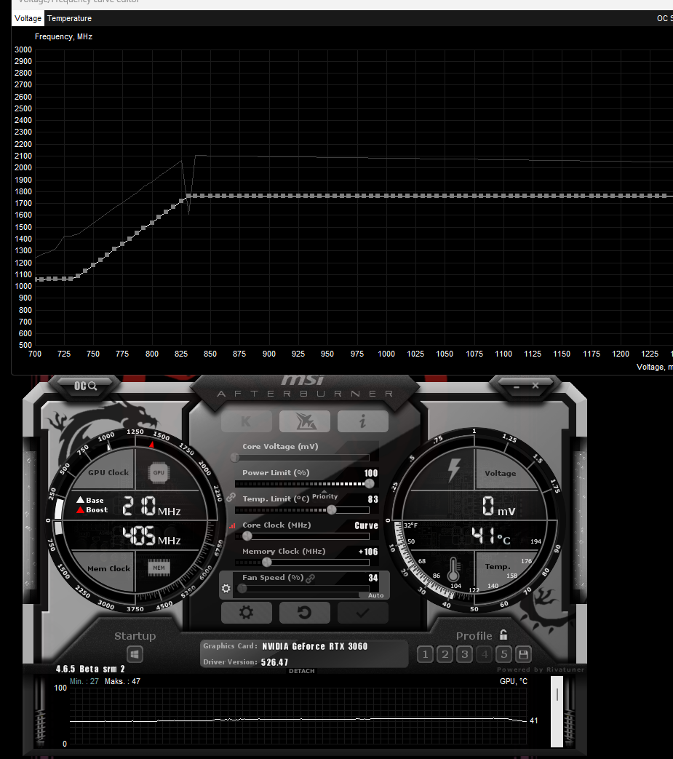Click the Temp. Limit value 83
This screenshot has width=673, height=759.
(373, 499)
